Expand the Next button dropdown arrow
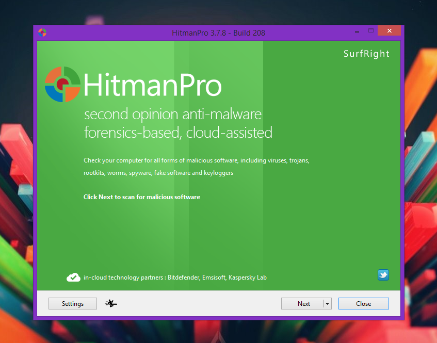This screenshot has width=437, height=343. click(x=328, y=303)
